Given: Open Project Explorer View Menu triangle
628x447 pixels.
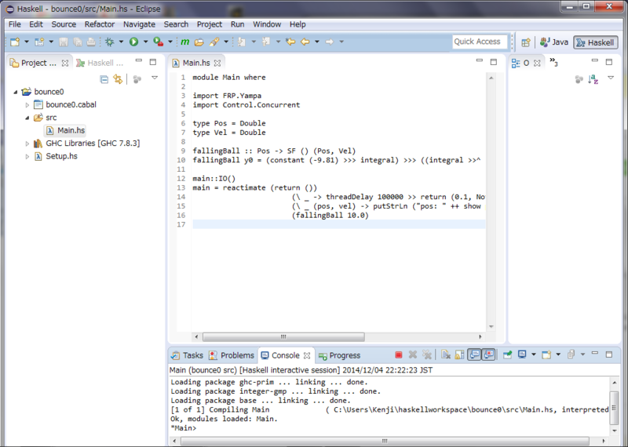Looking at the screenshot, I should click(x=155, y=78).
